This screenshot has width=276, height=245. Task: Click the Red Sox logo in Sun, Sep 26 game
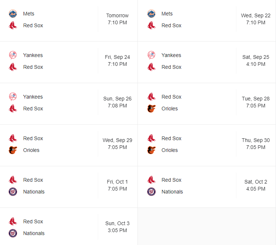[13, 109]
